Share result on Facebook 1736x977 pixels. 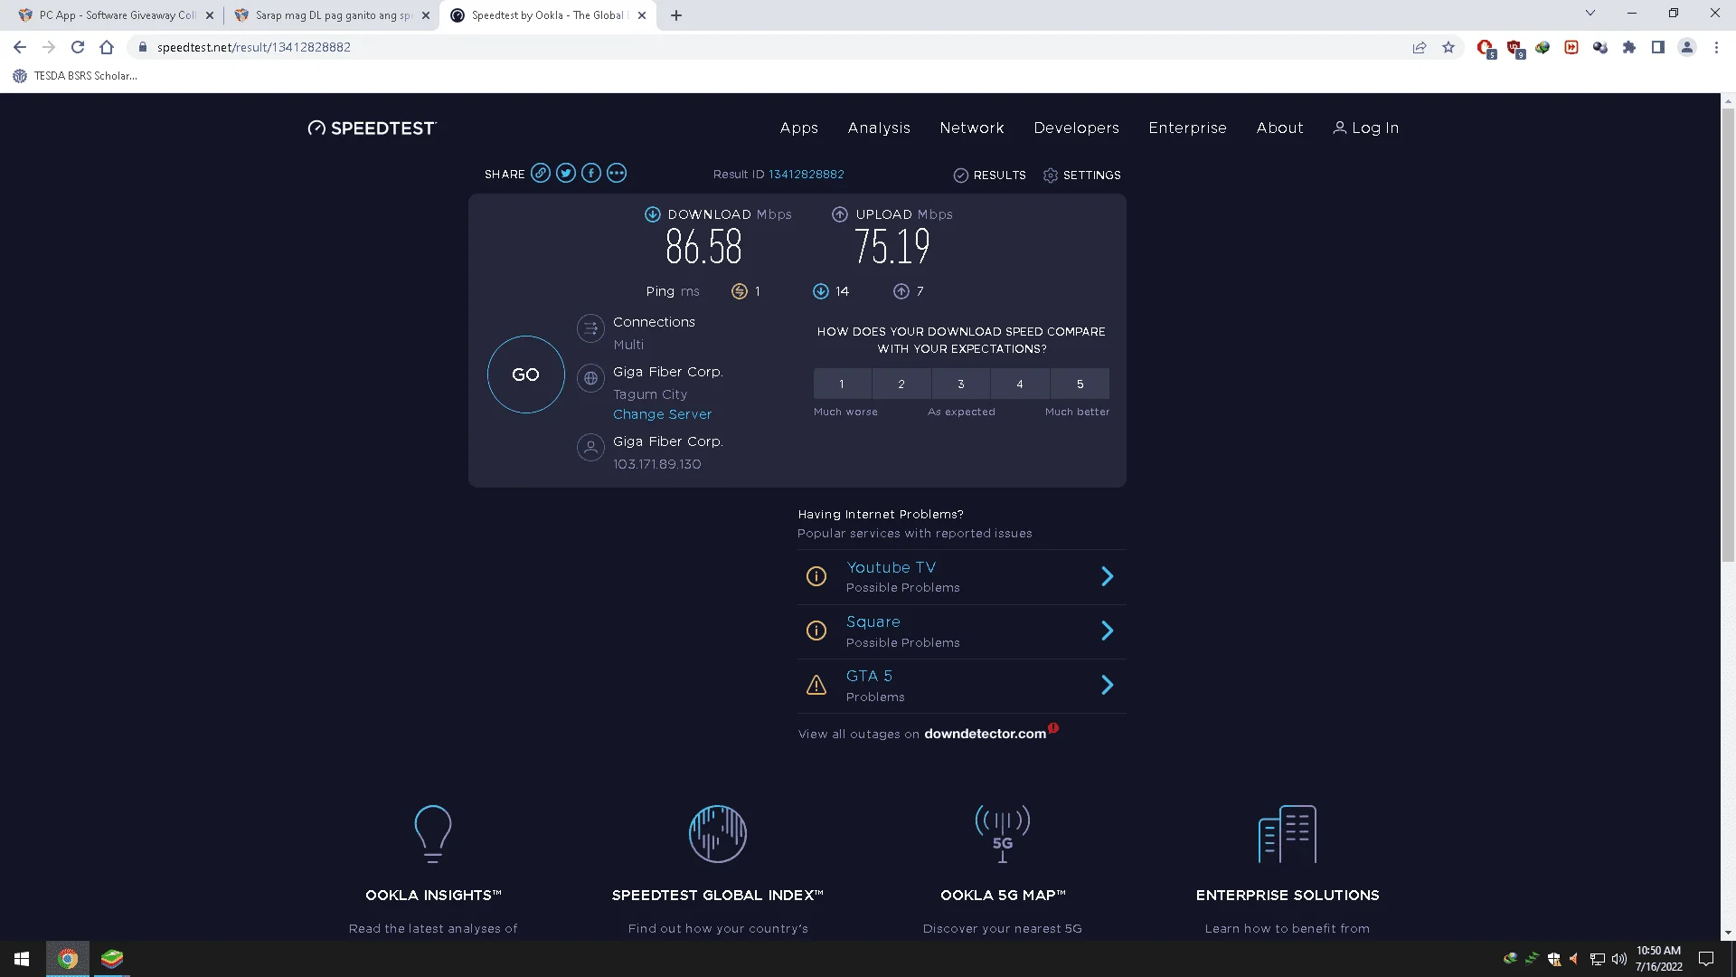(x=591, y=174)
